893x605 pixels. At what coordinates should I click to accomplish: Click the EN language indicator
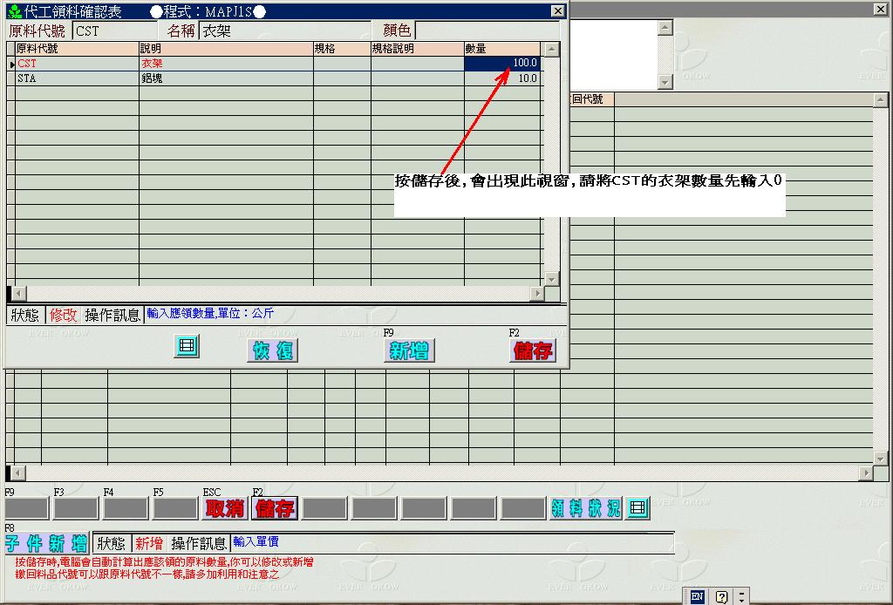pos(697,596)
